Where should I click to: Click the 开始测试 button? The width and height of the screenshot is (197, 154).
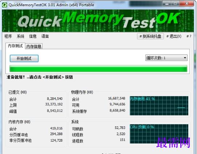click(x=24, y=58)
